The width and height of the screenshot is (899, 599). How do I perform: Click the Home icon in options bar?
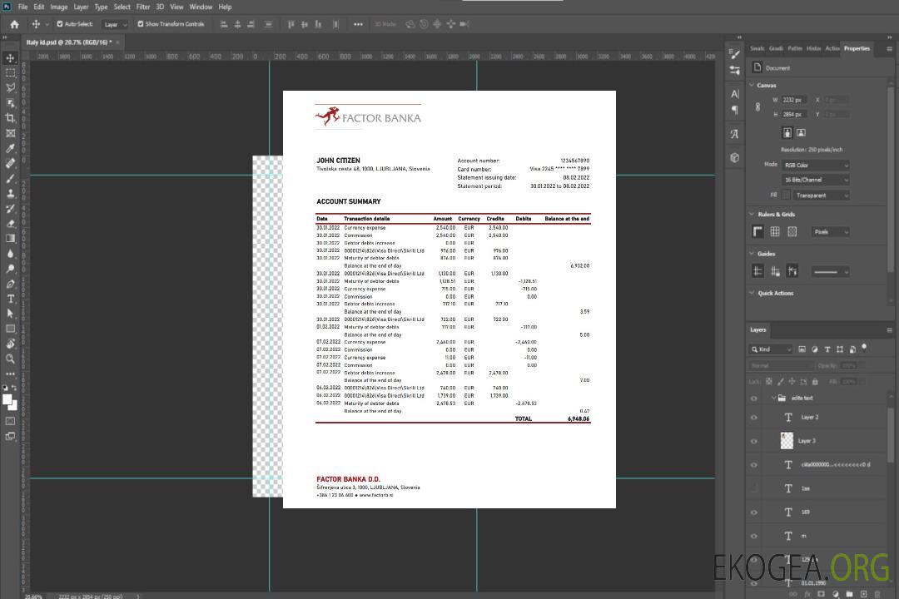click(14, 24)
